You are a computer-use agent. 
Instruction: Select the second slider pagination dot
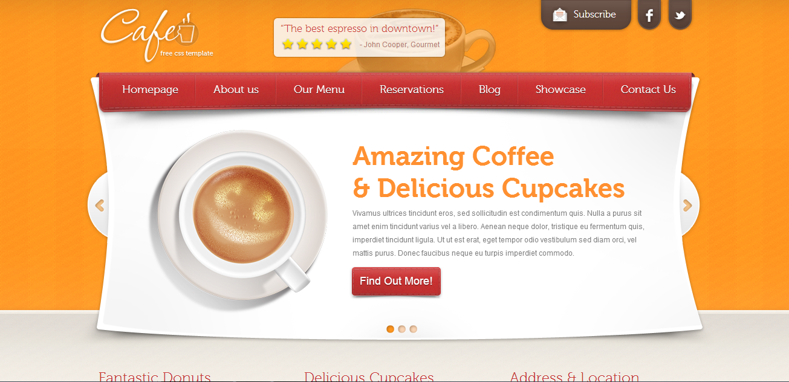tap(401, 329)
